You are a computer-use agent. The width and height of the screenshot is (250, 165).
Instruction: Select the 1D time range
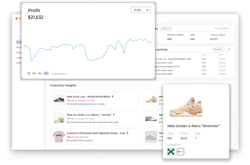pyautogui.click(x=29, y=74)
